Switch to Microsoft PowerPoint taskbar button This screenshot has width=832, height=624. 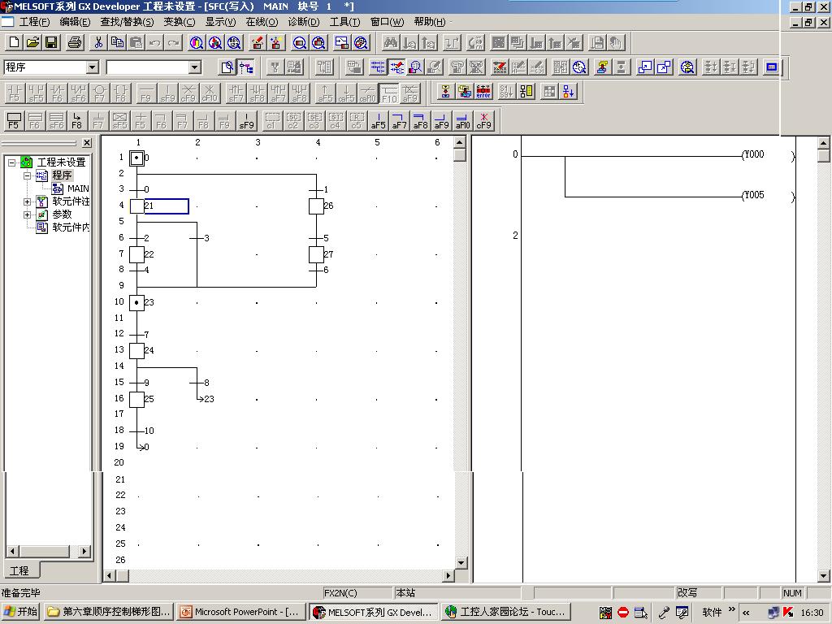240,612
